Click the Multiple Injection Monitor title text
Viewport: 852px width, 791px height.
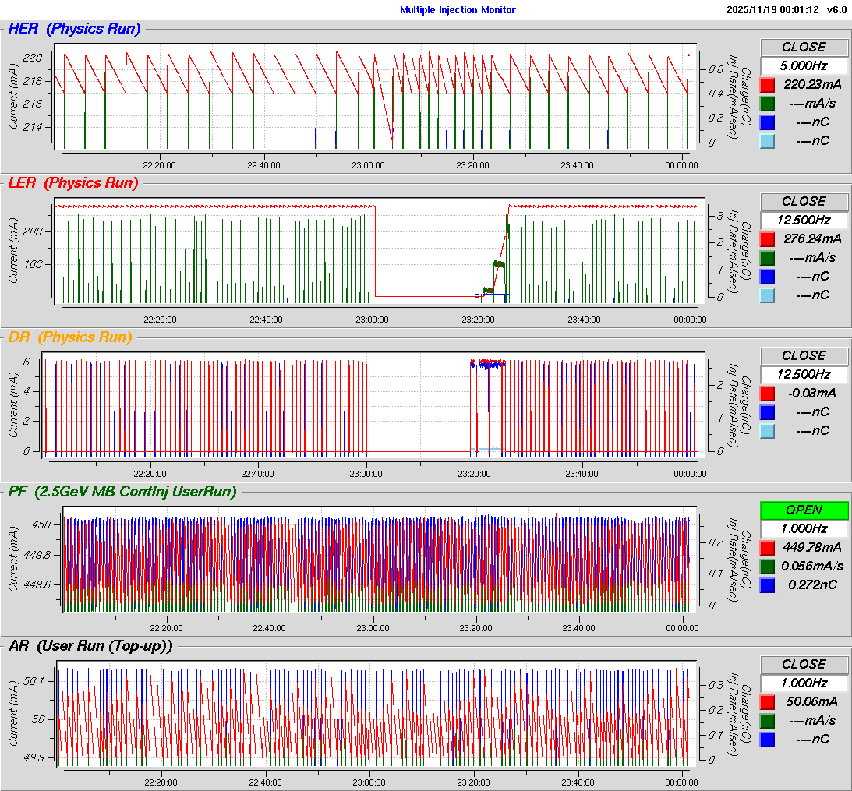[458, 10]
